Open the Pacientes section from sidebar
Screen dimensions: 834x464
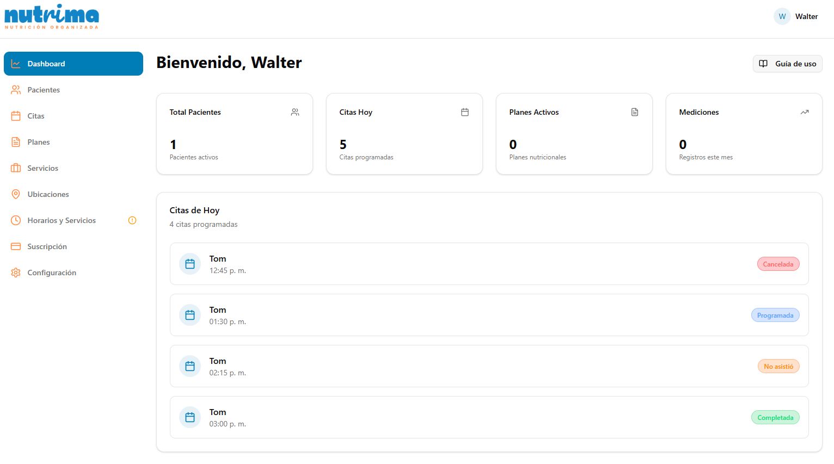(x=44, y=90)
